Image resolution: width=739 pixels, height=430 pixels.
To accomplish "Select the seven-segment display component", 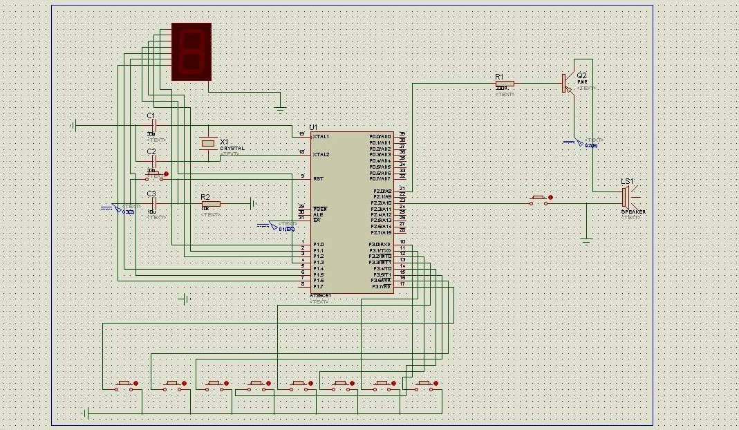I will point(191,52).
